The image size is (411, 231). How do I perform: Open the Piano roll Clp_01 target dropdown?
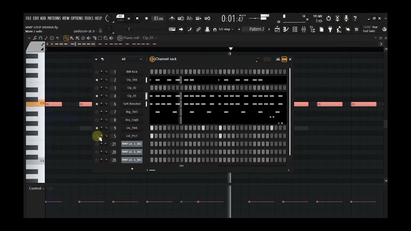tap(141, 38)
